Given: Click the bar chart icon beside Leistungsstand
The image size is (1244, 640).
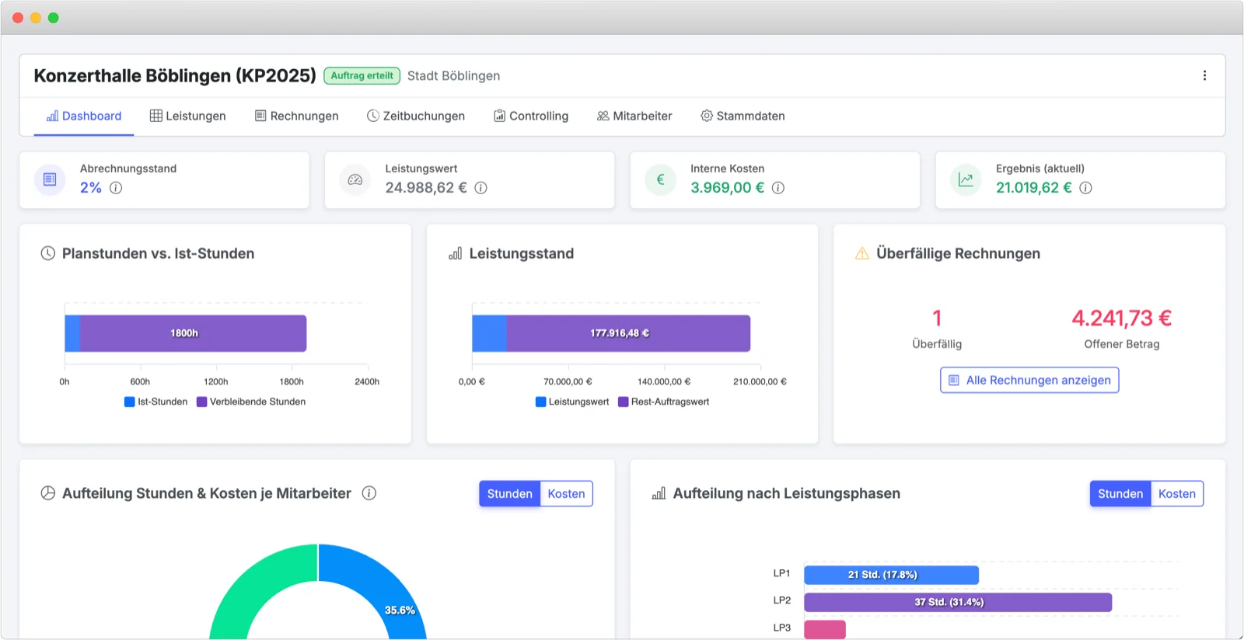Looking at the screenshot, I should point(456,253).
